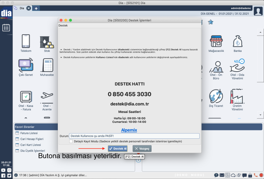
Task: Open a new tab with plus button
Action: [36, 8]
